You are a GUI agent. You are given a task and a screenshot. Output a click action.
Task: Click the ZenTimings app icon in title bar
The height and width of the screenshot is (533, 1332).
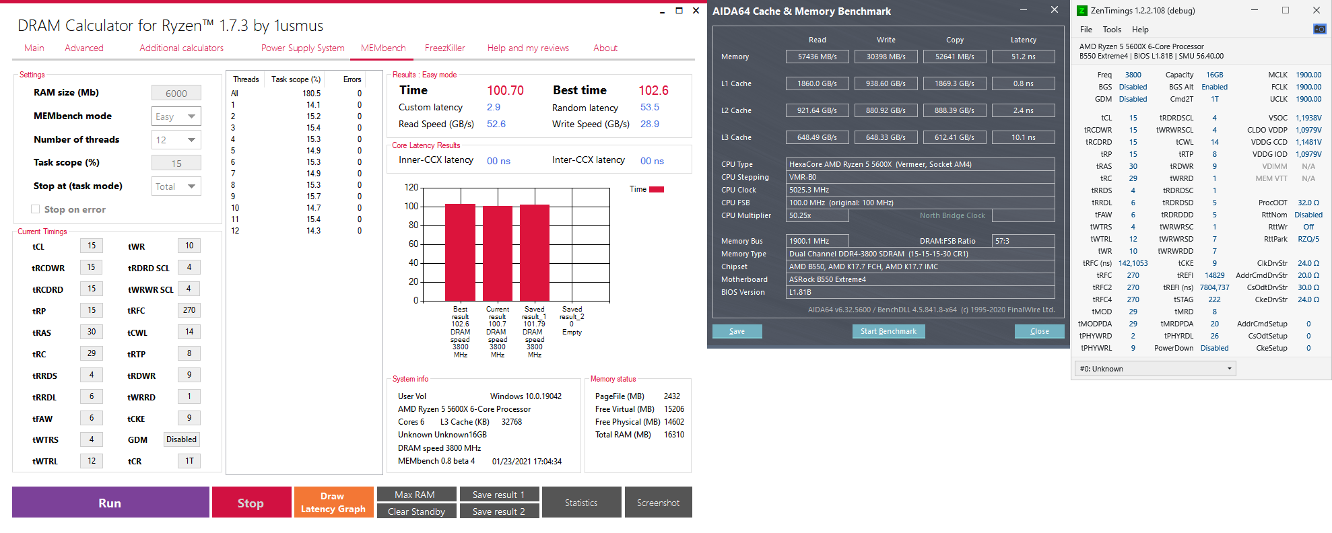tap(1082, 11)
